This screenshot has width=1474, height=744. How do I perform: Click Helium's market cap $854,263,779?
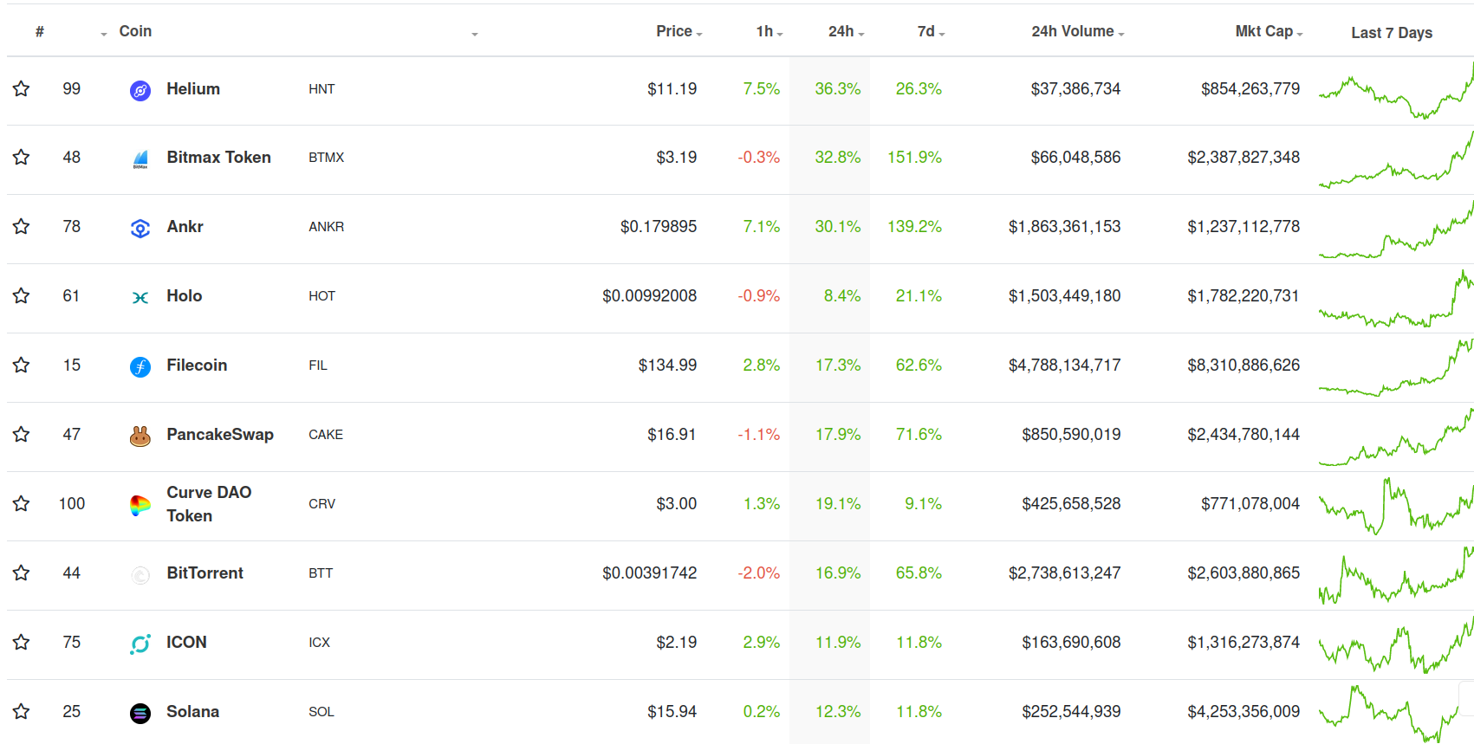1250,88
